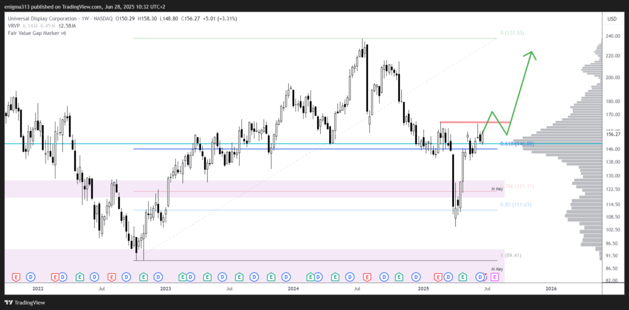Click the dividend marker before the 2022 label
The height and width of the screenshot is (310, 629).
pyautogui.click(x=31, y=276)
